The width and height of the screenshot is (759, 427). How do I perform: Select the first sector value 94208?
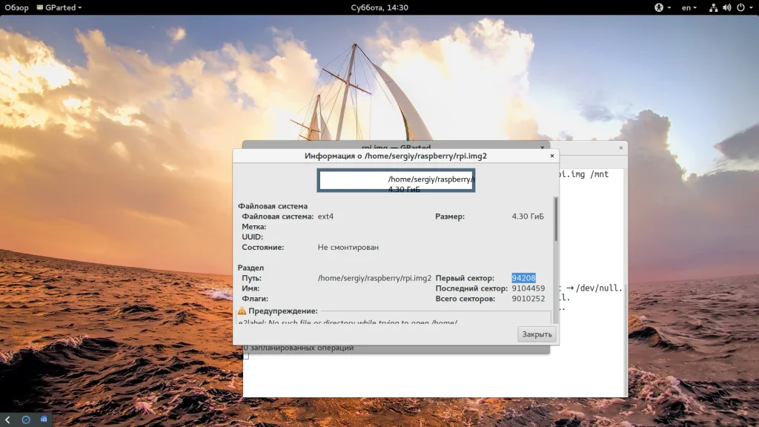pyautogui.click(x=523, y=278)
